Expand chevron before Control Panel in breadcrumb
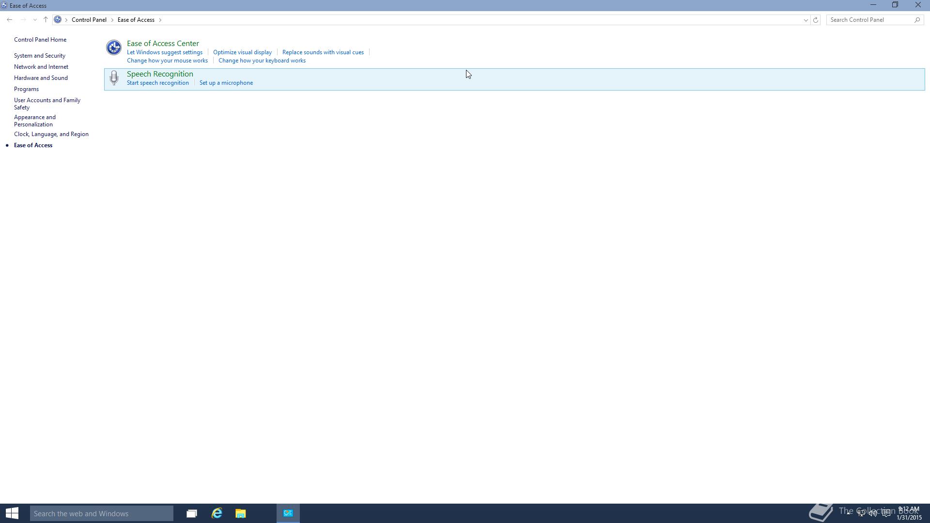The height and width of the screenshot is (523, 930). click(66, 20)
